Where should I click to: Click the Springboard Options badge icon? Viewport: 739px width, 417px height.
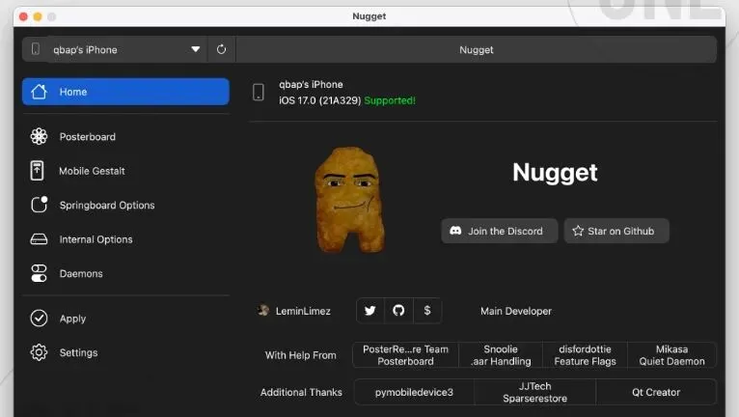[x=40, y=205]
